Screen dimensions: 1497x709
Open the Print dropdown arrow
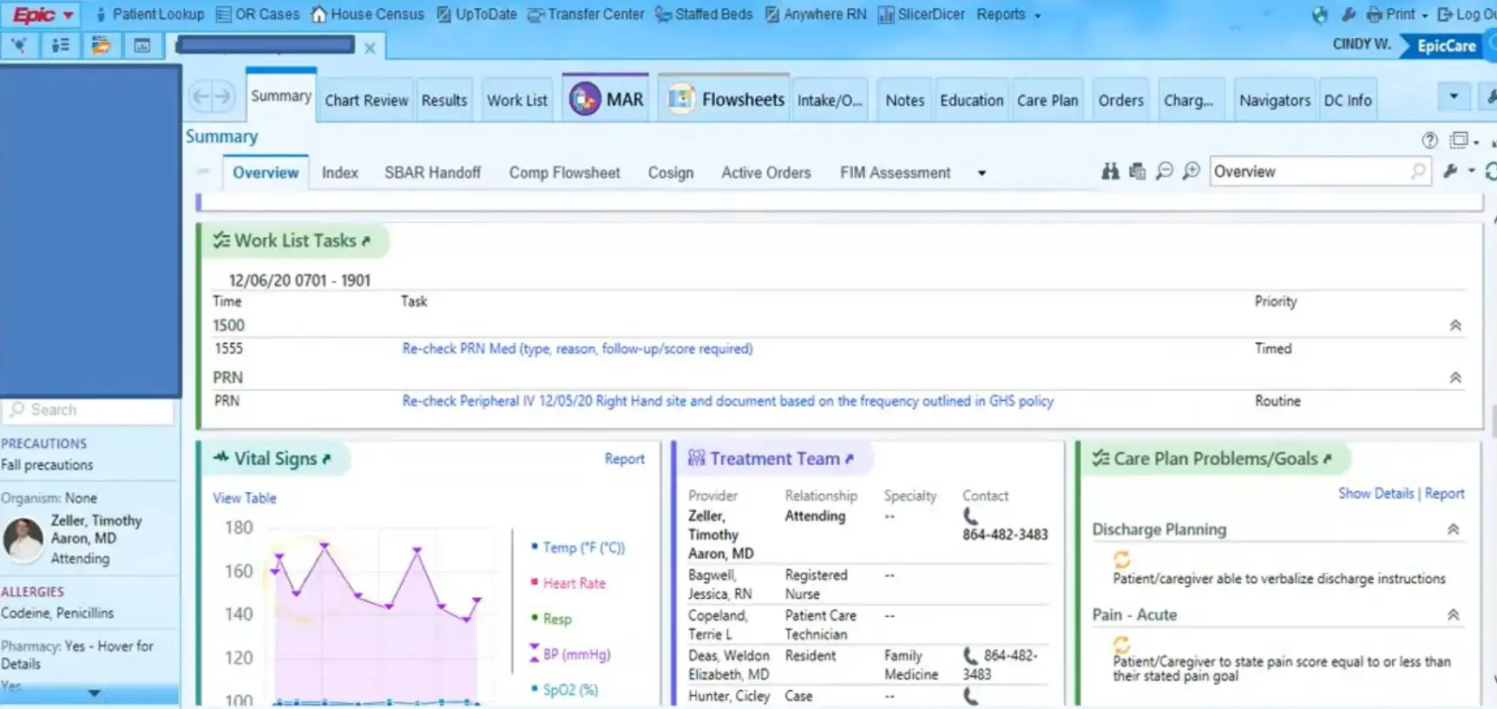[1424, 16]
